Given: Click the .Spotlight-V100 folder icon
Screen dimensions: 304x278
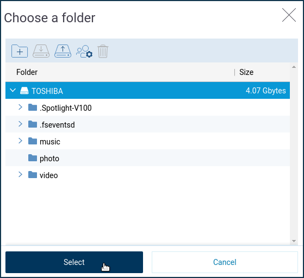Looking at the screenshot, I should (33, 108).
